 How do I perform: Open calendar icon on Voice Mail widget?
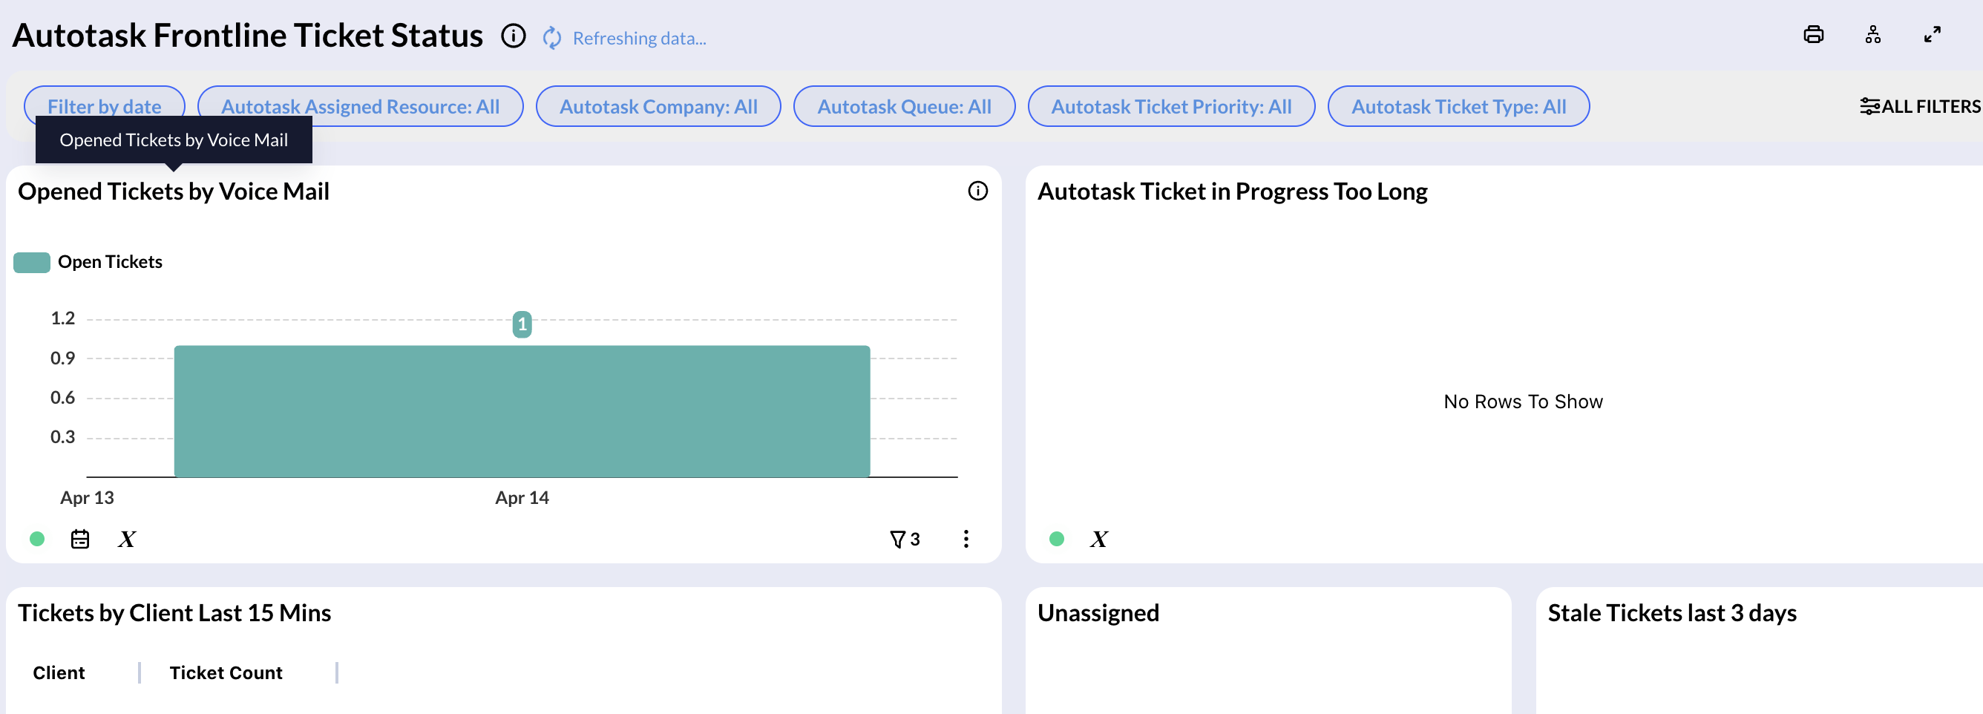click(x=80, y=539)
